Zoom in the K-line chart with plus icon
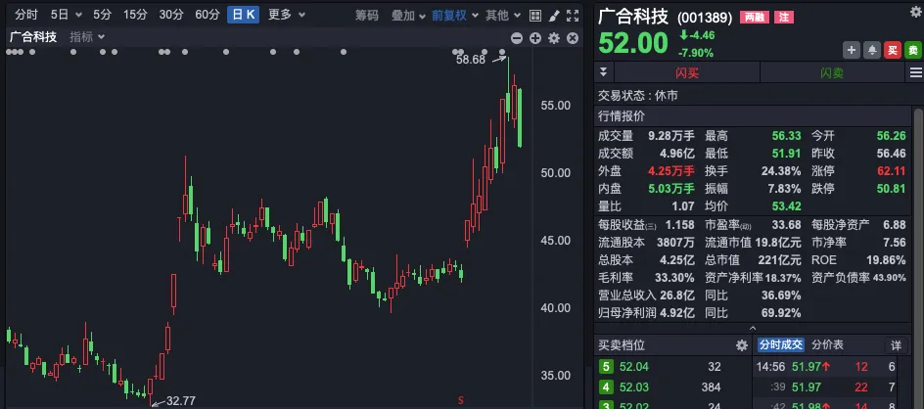The image size is (924, 409). 535,37
